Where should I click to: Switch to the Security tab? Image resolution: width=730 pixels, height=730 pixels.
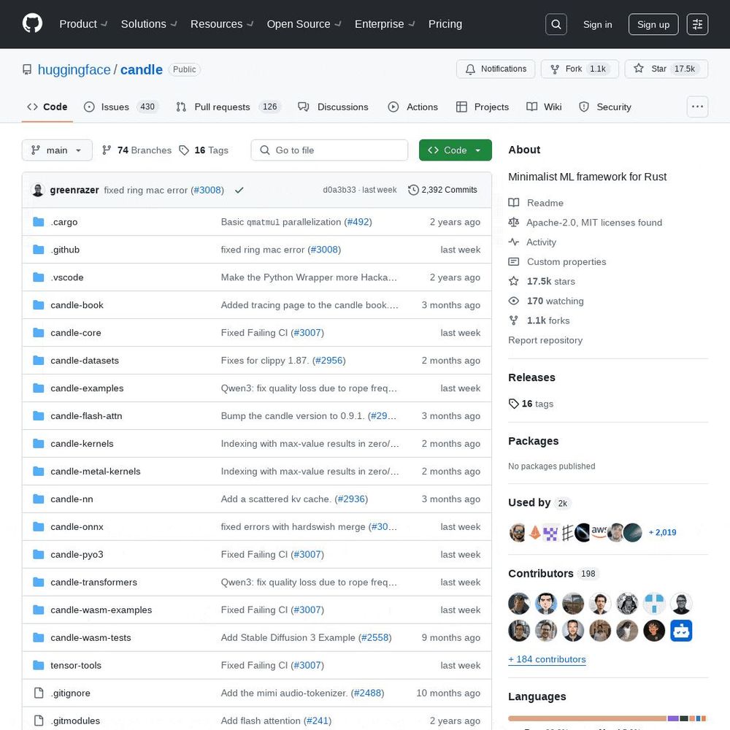coord(604,107)
